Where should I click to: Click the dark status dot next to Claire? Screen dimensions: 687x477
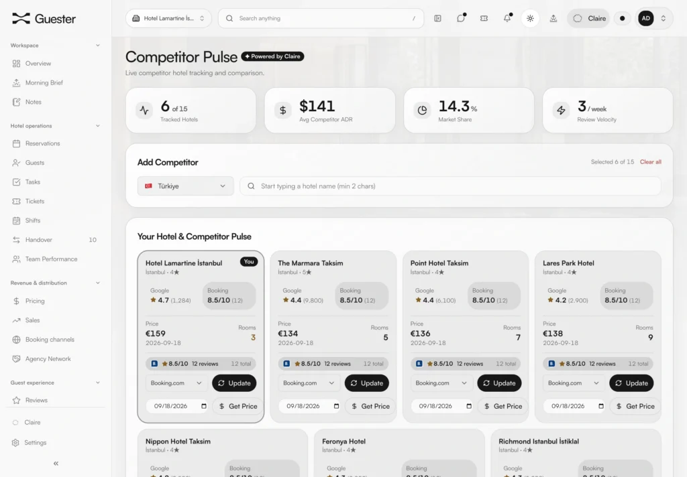pyautogui.click(x=622, y=18)
